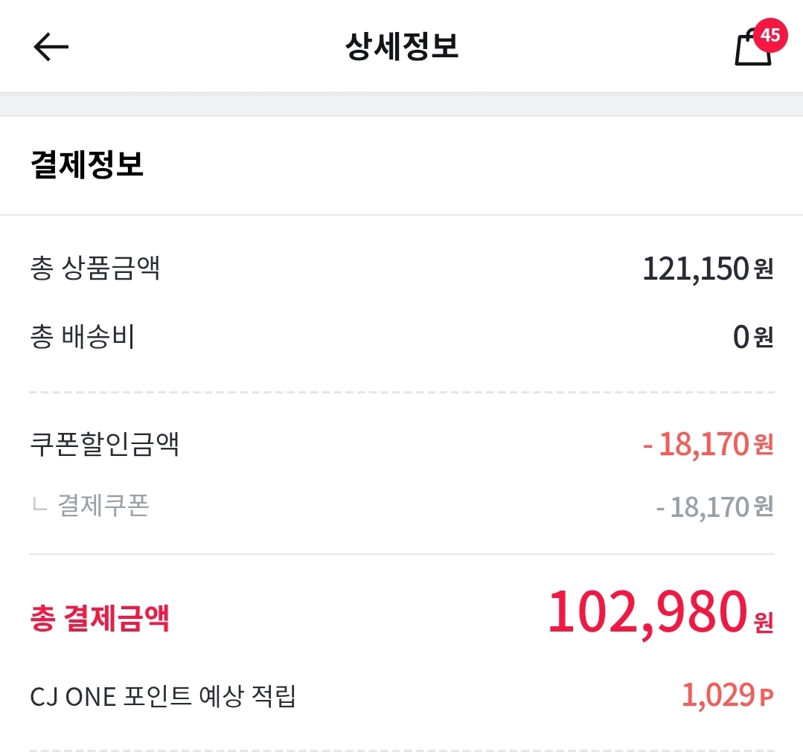Tap the dashed divider above 쿠폰할인금액
Image resolution: width=803 pixels, height=752 pixels.
402,393
